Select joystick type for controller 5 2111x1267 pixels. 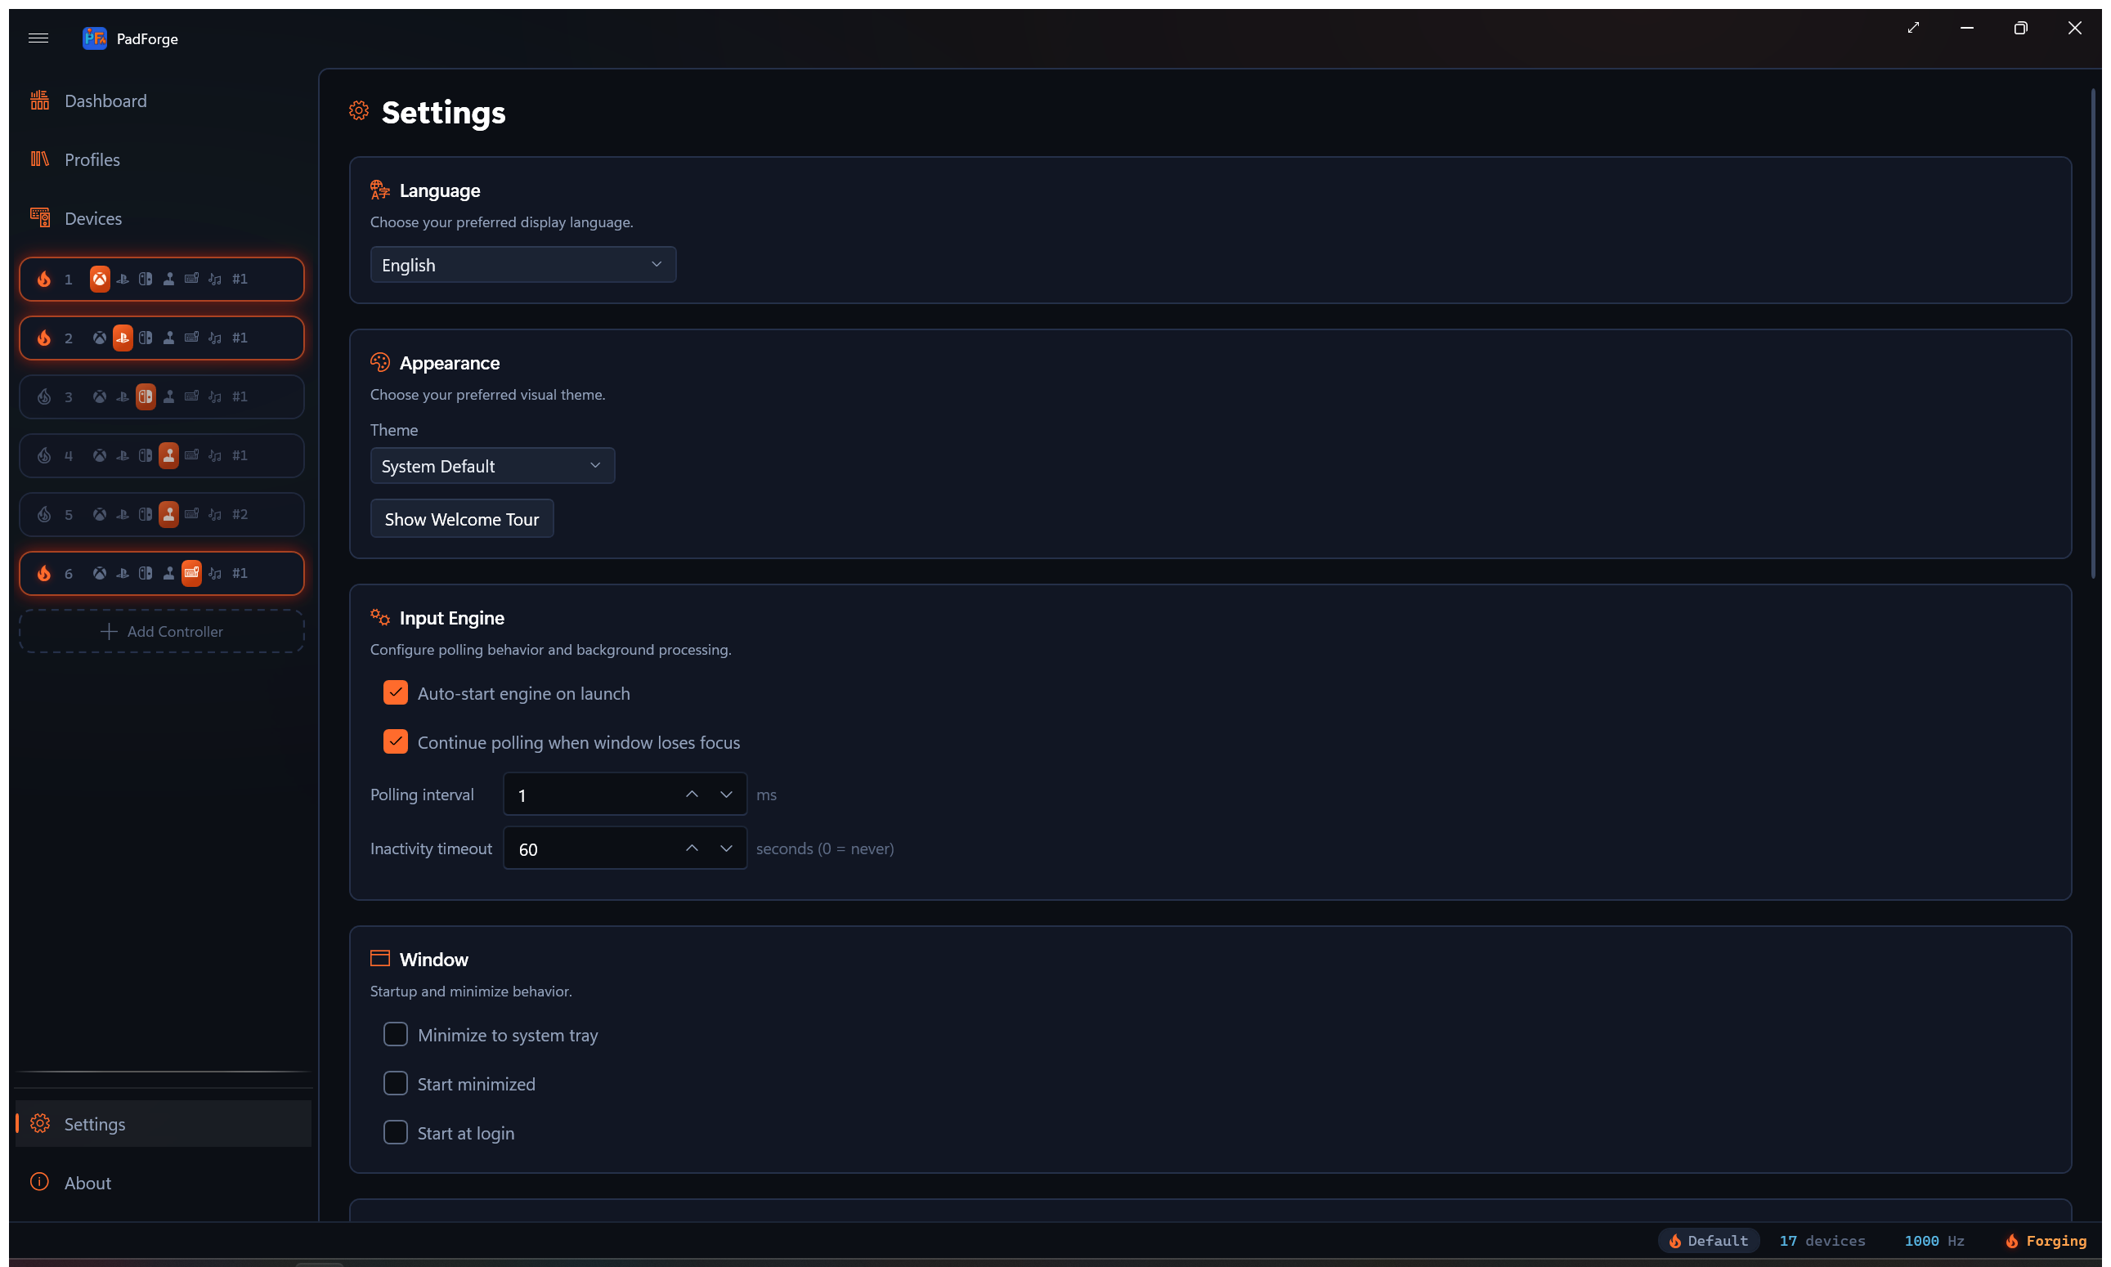(169, 515)
